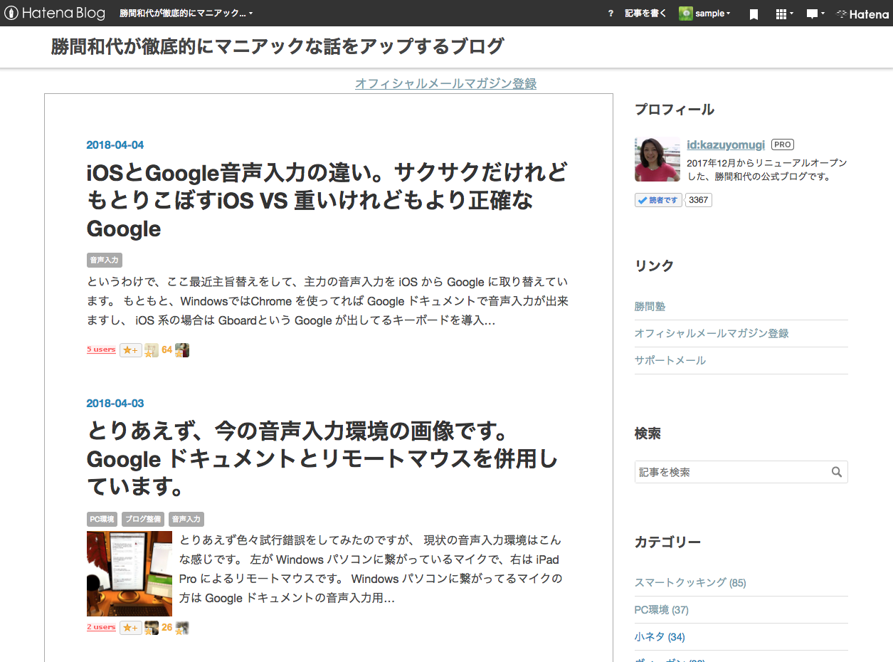Image resolution: width=893 pixels, height=662 pixels.
Task: Click 音声入力 tag on the second article
Action: (186, 519)
